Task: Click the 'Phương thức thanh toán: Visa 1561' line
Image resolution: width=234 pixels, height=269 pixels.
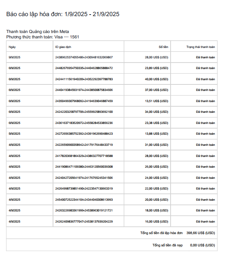Action: (x=43, y=37)
